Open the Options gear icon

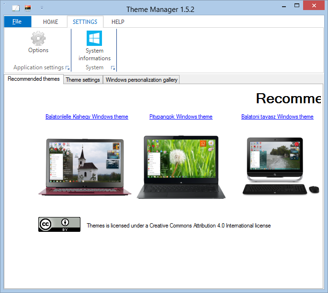[x=38, y=38]
